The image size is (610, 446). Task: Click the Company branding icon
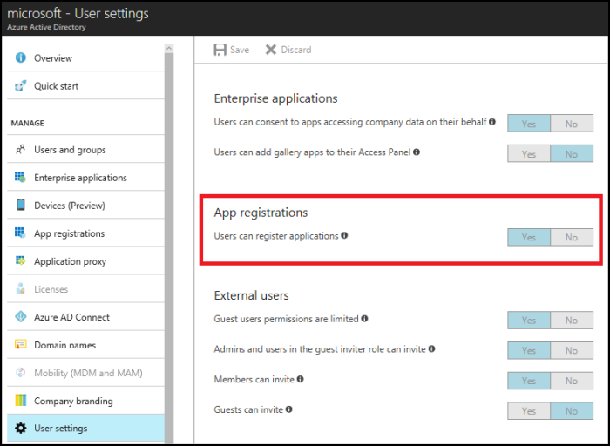click(21, 400)
